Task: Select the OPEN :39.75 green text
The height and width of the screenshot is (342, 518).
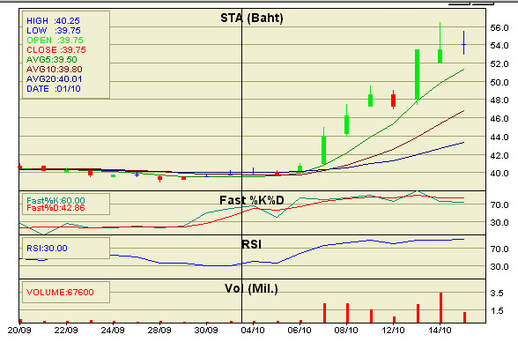Action: click(x=55, y=41)
